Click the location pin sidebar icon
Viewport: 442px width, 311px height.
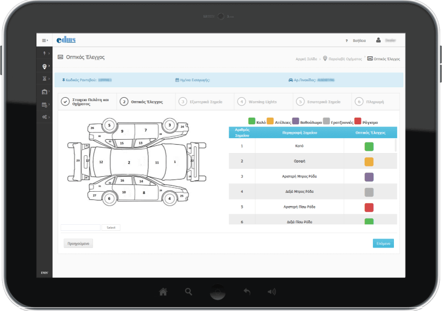(44, 66)
